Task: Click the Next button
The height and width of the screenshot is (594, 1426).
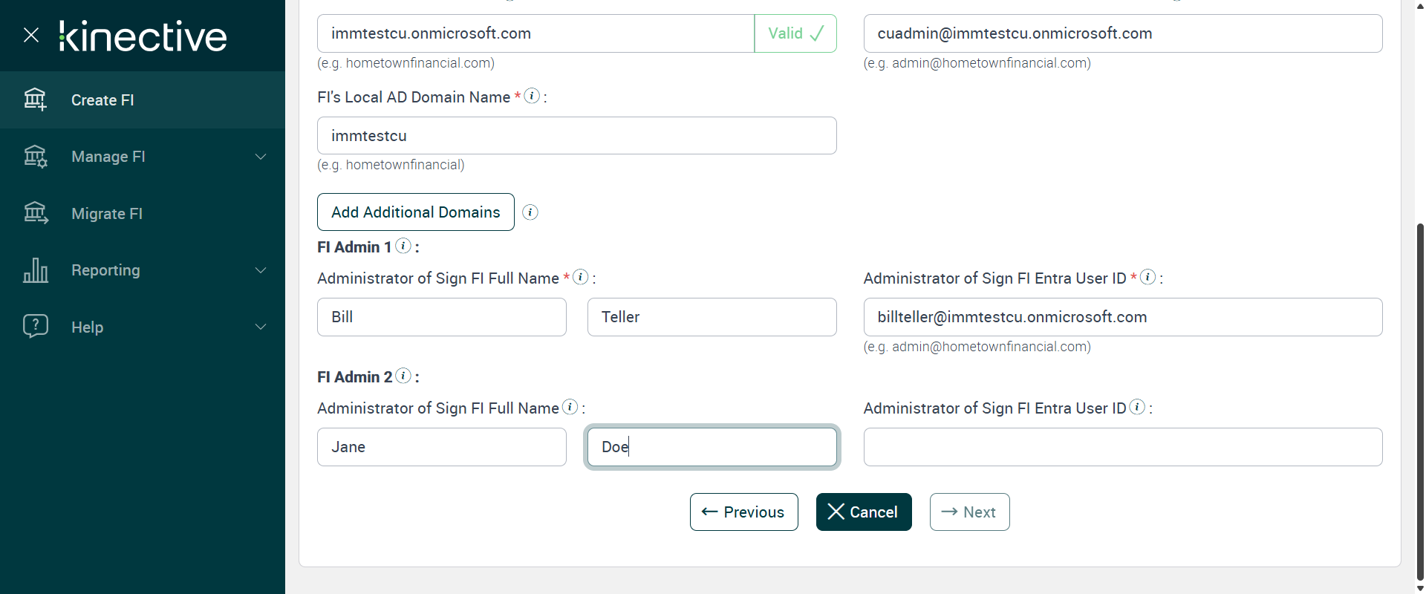Action: coord(969,512)
